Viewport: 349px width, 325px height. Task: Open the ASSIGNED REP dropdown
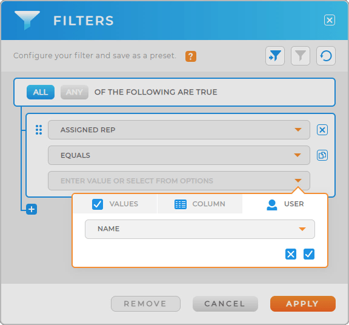click(179, 130)
